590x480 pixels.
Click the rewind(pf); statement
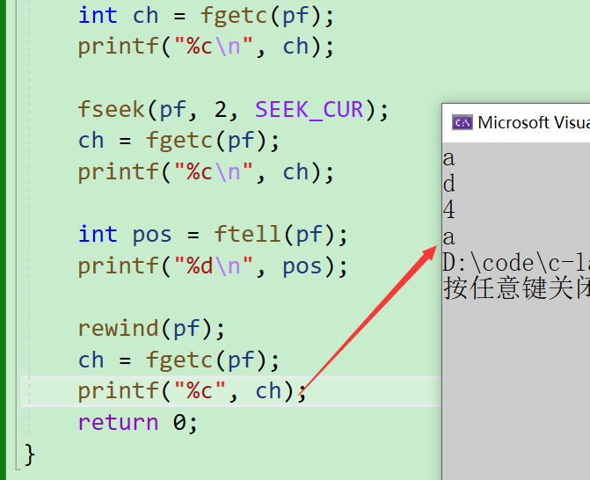[x=151, y=329]
